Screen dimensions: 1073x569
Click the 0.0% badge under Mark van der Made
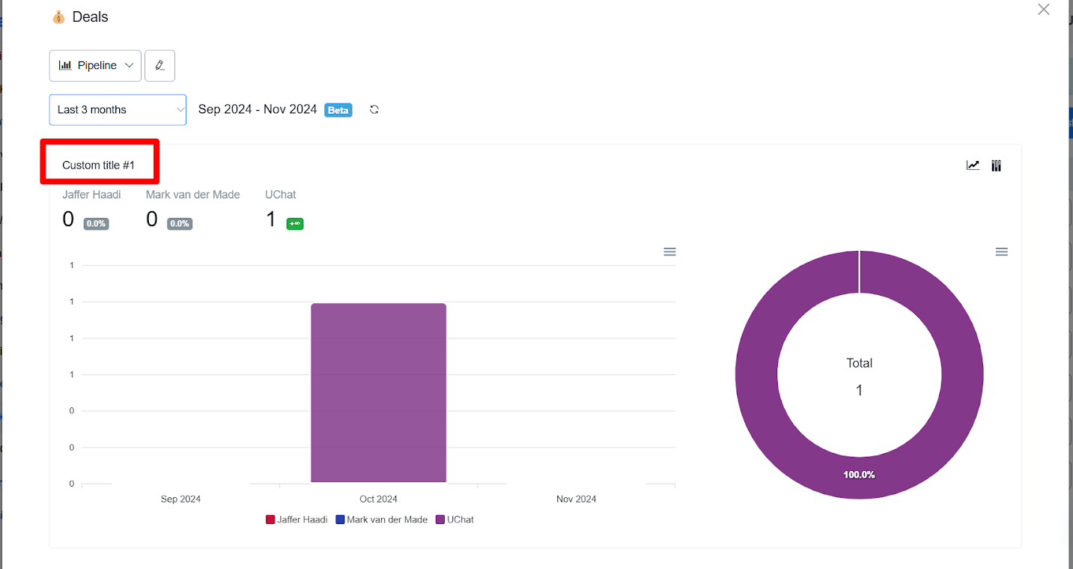point(180,223)
